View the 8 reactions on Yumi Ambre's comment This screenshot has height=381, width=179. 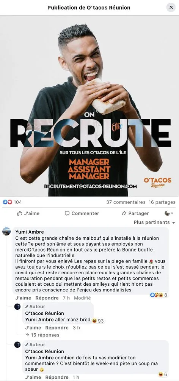coord(159,295)
